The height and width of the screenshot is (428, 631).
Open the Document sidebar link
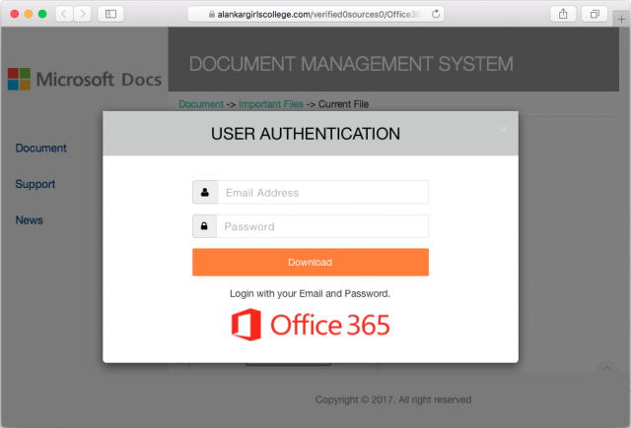click(x=41, y=149)
